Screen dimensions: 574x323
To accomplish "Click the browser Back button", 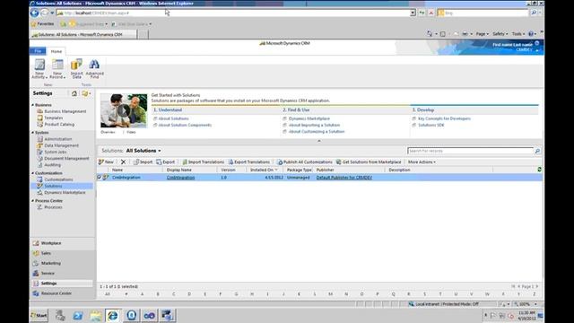I will pyautogui.click(x=35, y=13).
